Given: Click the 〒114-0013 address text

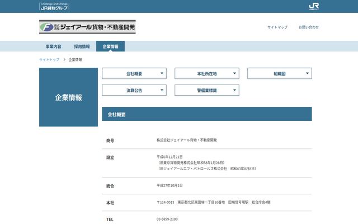Looking at the screenshot, I should coord(214,202).
